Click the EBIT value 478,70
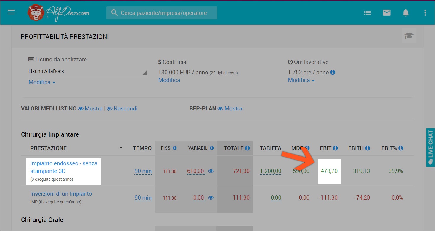The height and width of the screenshot is (231, 435). pos(329,171)
